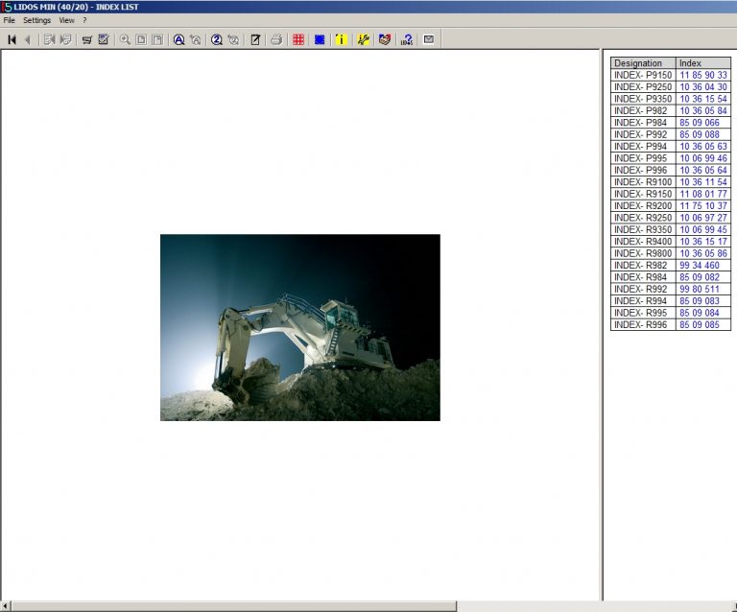The width and height of the screenshot is (737, 612).
Task: Click the LIDOS help question mark icon
Action: pos(407,39)
